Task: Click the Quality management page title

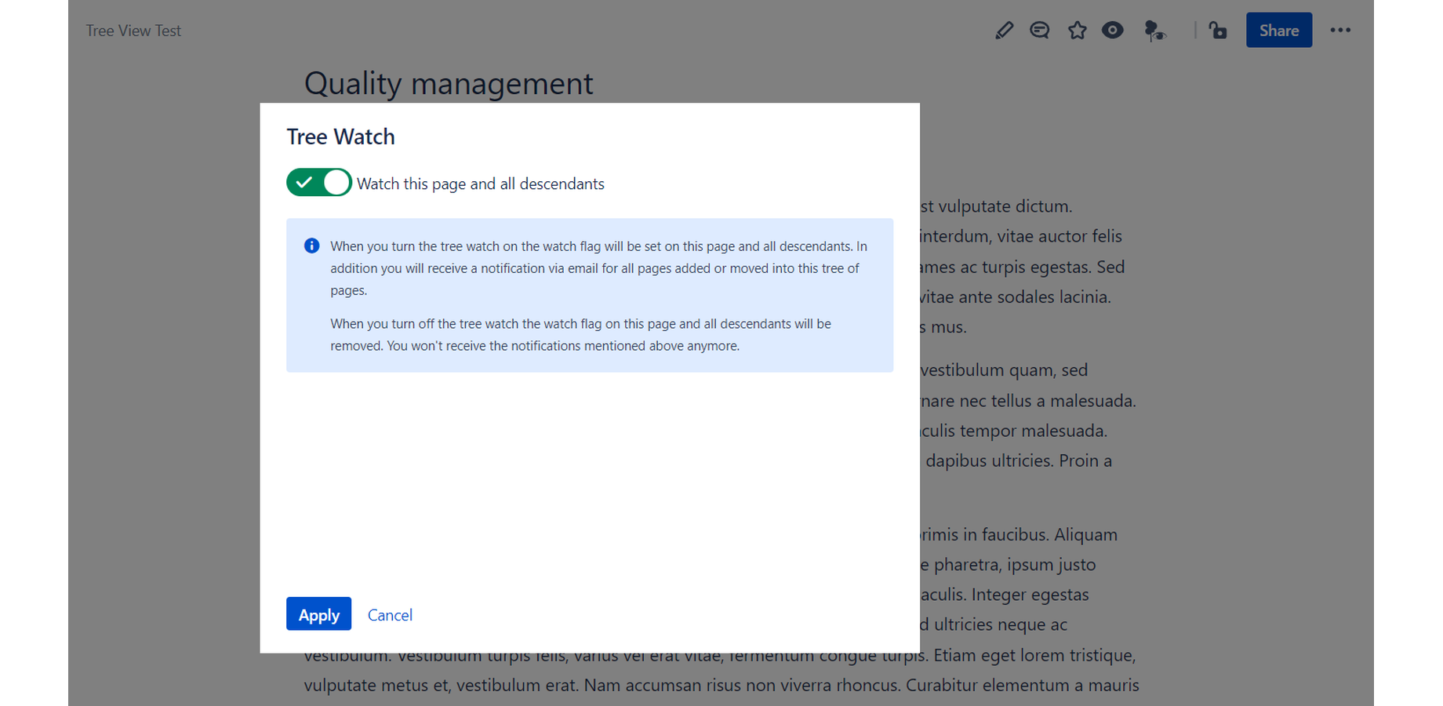Action: (x=449, y=83)
